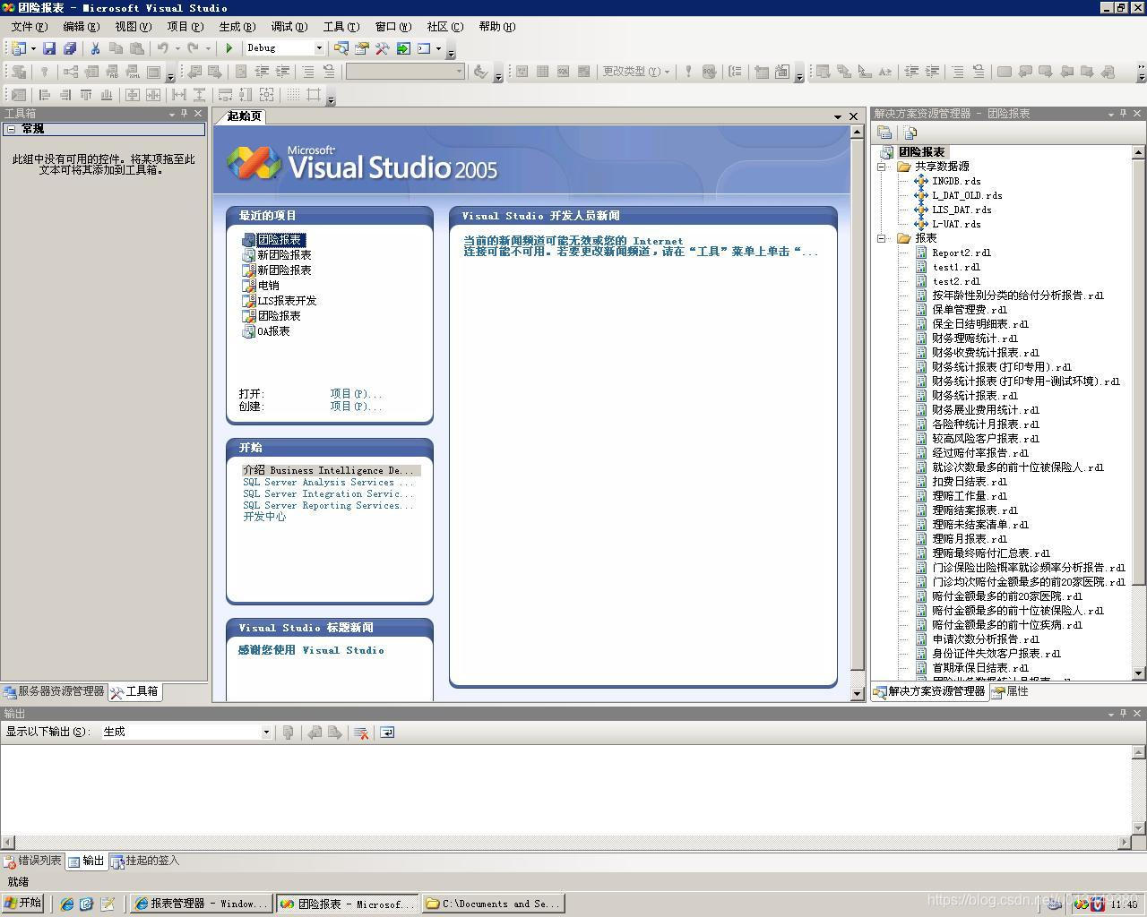
Task: Click the 开始 Start button
Action: point(23,904)
